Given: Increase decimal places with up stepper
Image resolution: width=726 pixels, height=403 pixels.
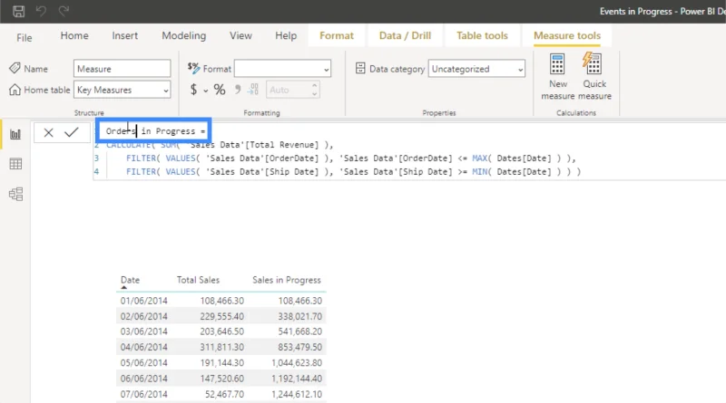Looking at the screenshot, I should coord(314,86).
